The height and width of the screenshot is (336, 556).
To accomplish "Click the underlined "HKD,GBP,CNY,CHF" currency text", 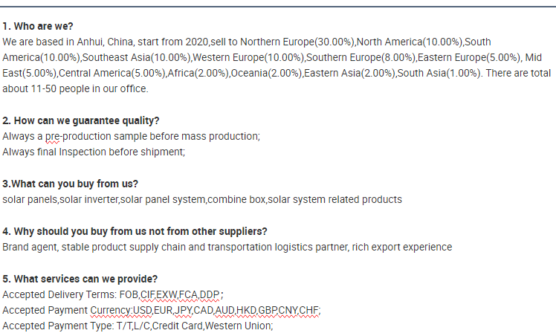I will (x=277, y=310).
